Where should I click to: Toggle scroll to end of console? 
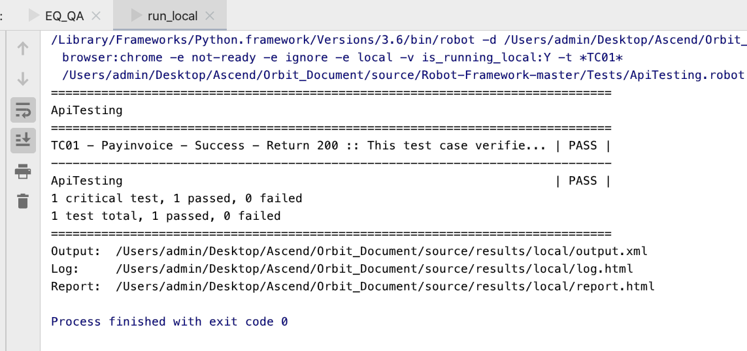click(x=23, y=140)
